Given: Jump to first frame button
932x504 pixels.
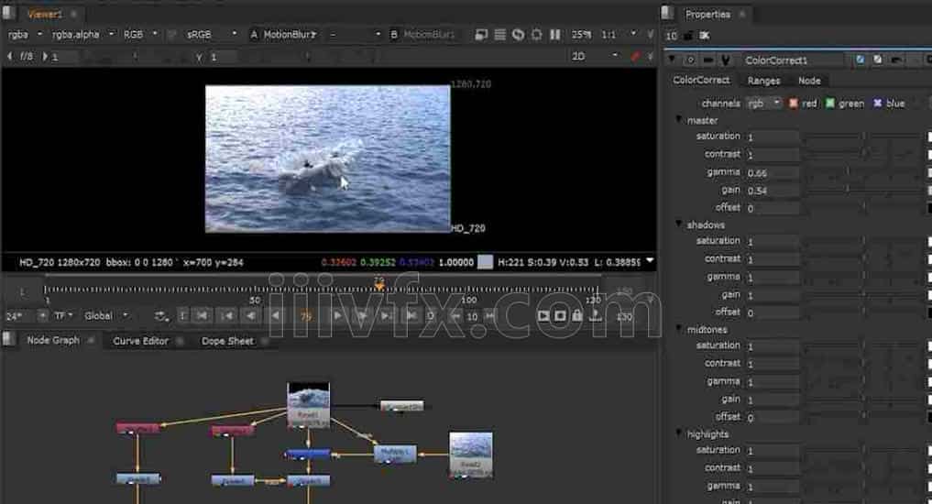Looking at the screenshot, I should (202, 315).
